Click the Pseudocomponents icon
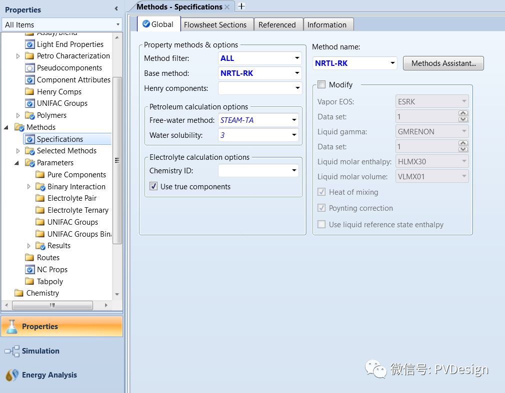Screen dimensions: 505x393 [29, 68]
